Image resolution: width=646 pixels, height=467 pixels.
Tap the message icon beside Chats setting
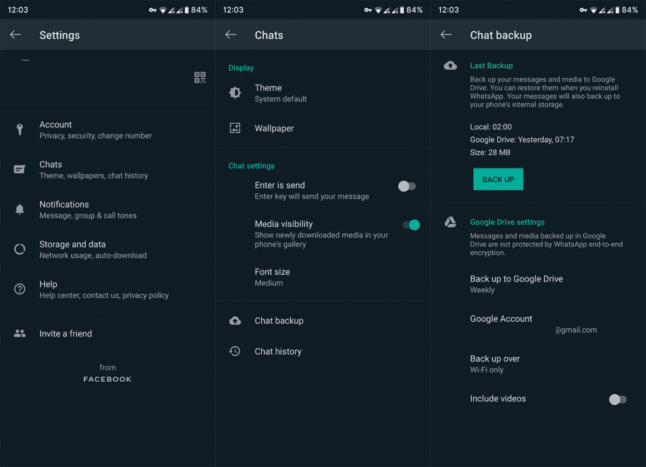20,169
